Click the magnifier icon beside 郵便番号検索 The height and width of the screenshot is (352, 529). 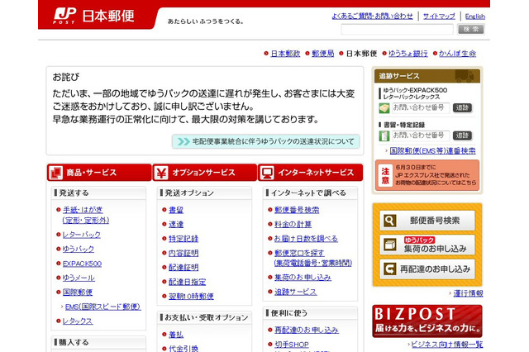pyautogui.click(x=389, y=221)
